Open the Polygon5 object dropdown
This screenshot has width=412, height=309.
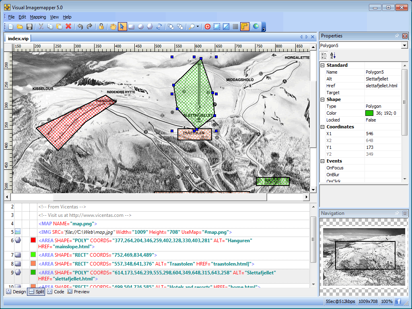click(404, 45)
